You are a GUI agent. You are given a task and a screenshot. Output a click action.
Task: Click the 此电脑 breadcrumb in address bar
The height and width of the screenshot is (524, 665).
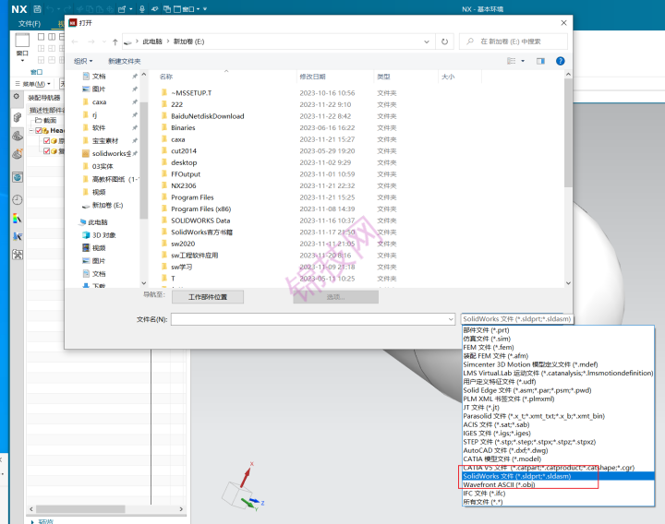point(152,42)
